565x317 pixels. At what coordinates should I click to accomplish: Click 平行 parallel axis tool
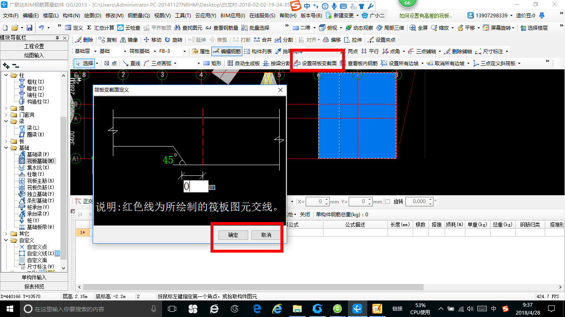click(370, 52)
